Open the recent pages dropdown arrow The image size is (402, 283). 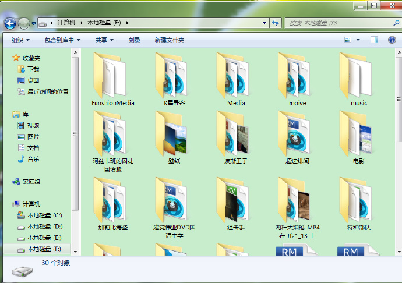click(34, 23)
